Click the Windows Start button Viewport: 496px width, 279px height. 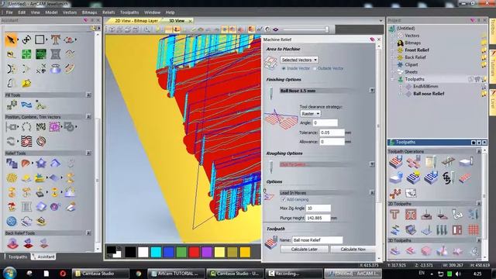(9, 273)
